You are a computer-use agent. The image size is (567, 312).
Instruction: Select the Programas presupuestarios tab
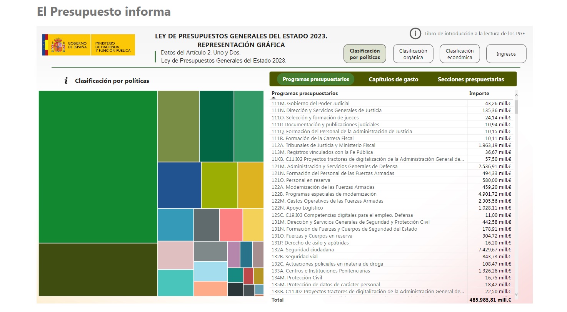(x=316, y=79)
